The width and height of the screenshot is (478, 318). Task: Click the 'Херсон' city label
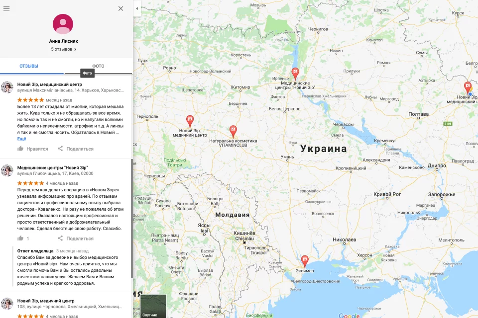[x=364, y=255]
